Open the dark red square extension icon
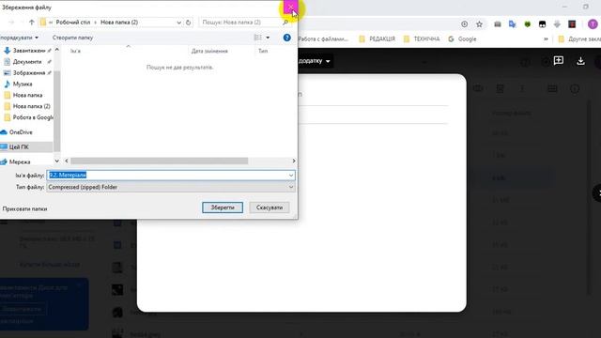601x338 pixels. coord(572,24)
